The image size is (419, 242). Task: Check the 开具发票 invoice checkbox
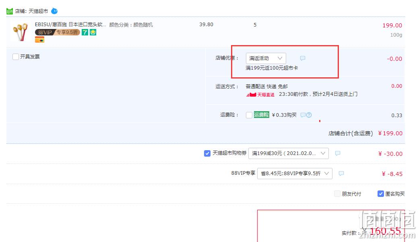tap(16, 57)
